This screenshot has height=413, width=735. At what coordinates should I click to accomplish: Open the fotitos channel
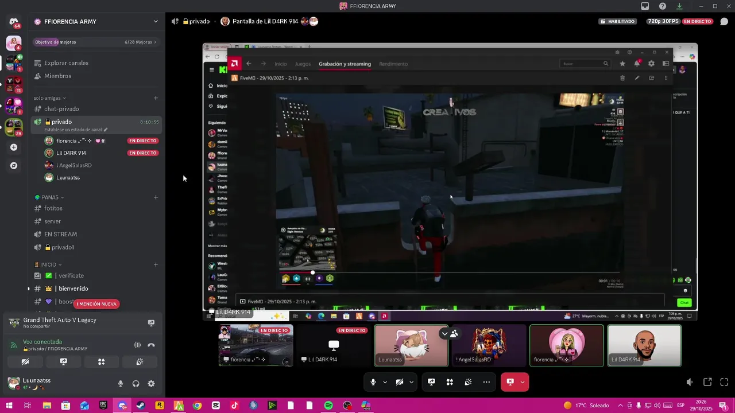click(96, 208)
